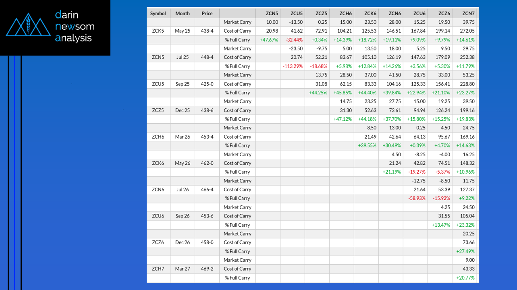
Task: Click the red -58.93% full carry value
Action: coord(415,199)
